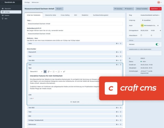164x128 pixels.
Task: Open the SEO tab
Action: [75, 15]
